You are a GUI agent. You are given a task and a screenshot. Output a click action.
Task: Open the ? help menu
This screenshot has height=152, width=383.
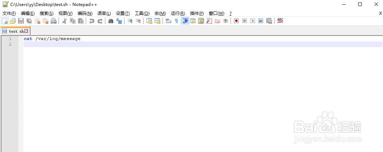click(230, 13)
